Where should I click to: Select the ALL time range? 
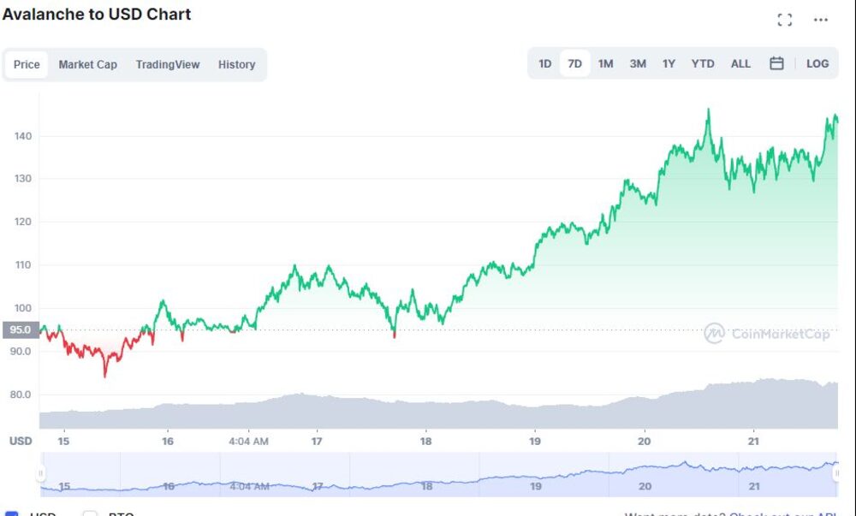[x=740, y=63]
